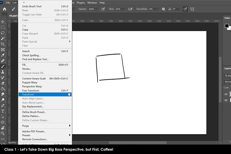Choose Copy in the Edit menu
Image resolution: width=231 pixels, height=154 pixels.
[x=45, y=30]
